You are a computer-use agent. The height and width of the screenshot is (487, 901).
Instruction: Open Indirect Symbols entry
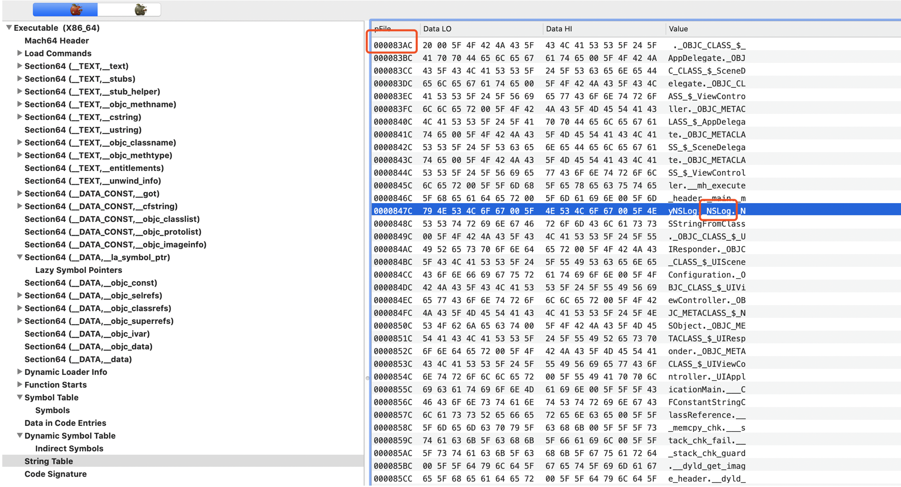[x=69, y=448]
